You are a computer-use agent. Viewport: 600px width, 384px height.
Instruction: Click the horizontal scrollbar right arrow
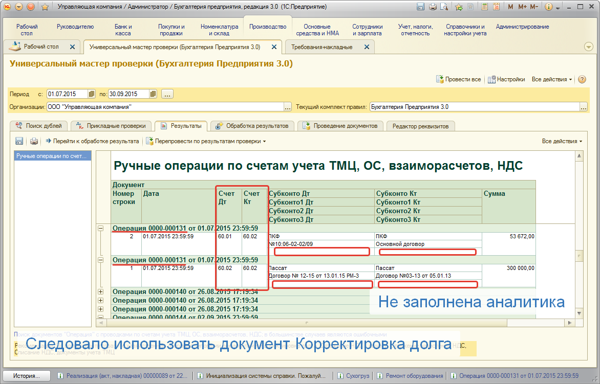click(x=570, y=323)
